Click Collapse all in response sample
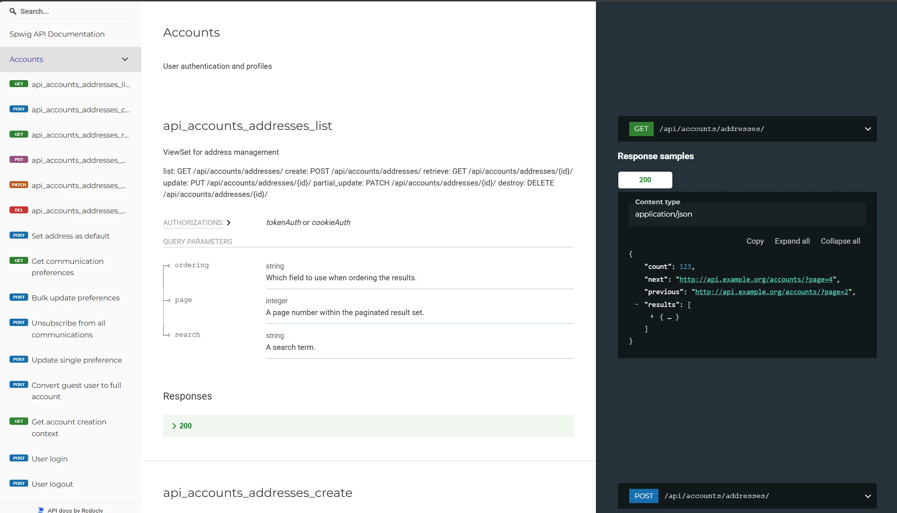Screen dimensions: 897x513 pos(840,241)
